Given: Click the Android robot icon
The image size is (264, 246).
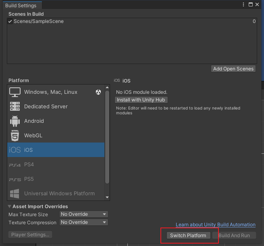Looking at the screenshot, I should coord(15,121).
